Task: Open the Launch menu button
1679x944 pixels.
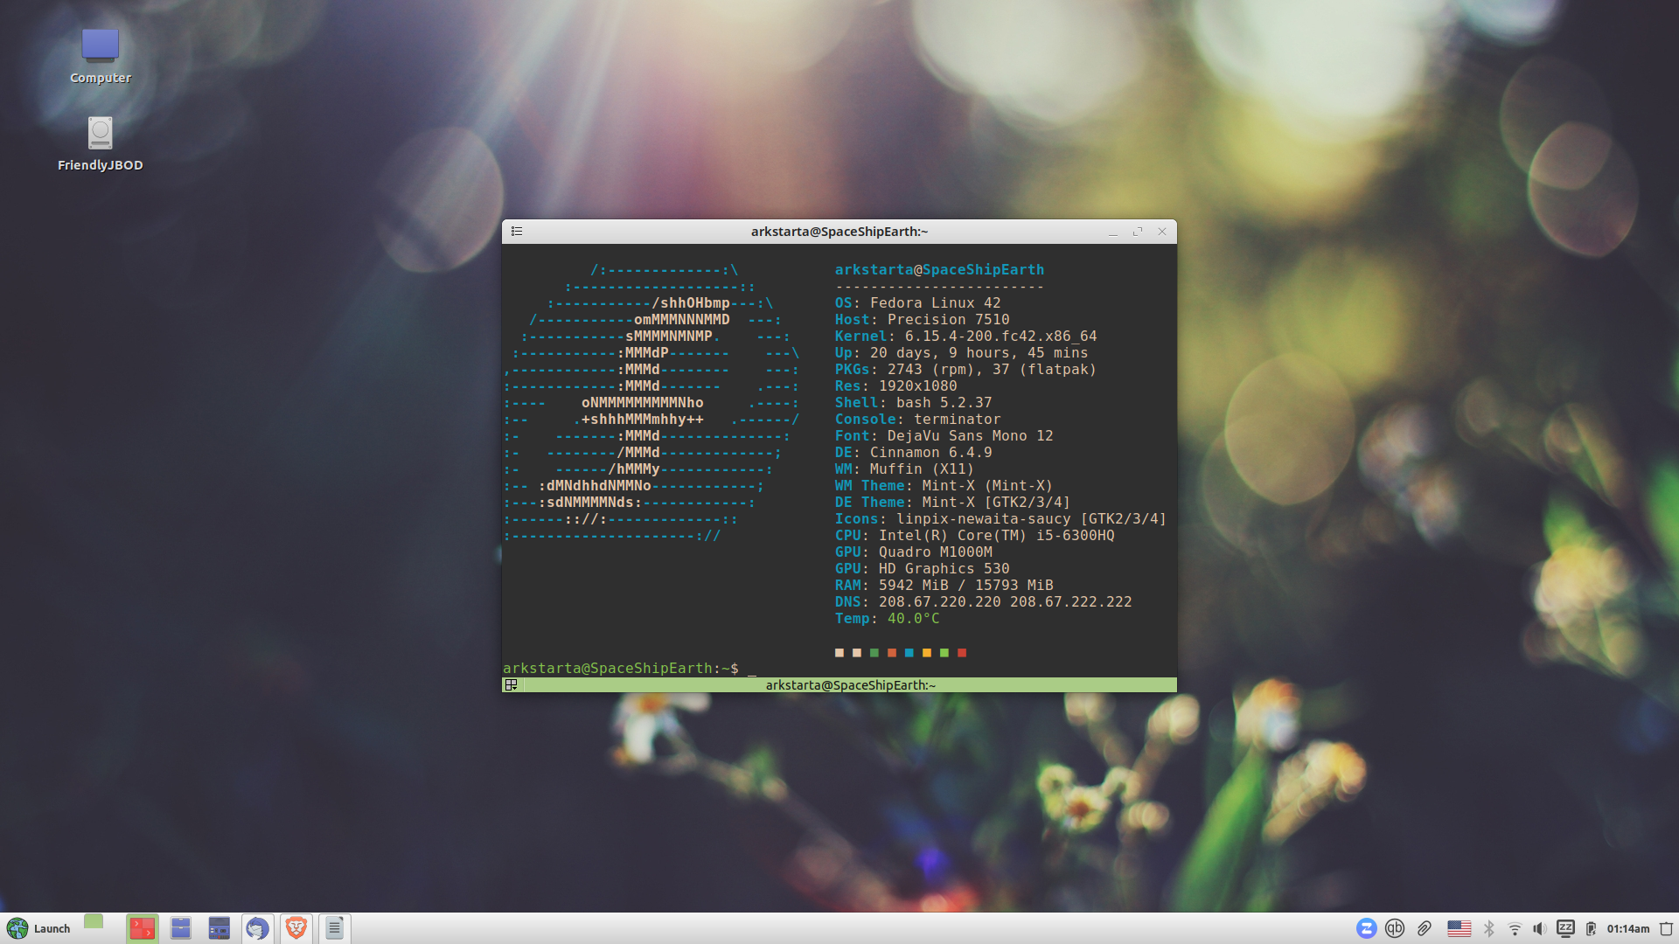Action: [x=38, y=928]
